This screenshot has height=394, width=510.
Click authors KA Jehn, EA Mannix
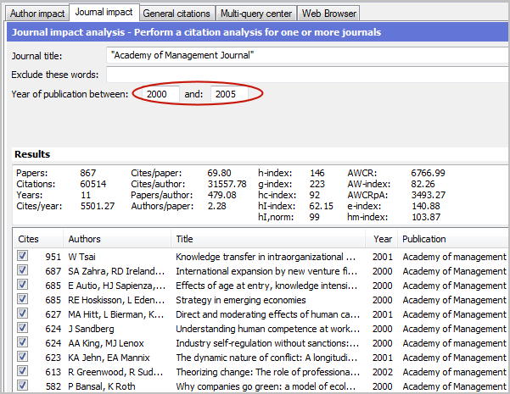tap(109, 358)
